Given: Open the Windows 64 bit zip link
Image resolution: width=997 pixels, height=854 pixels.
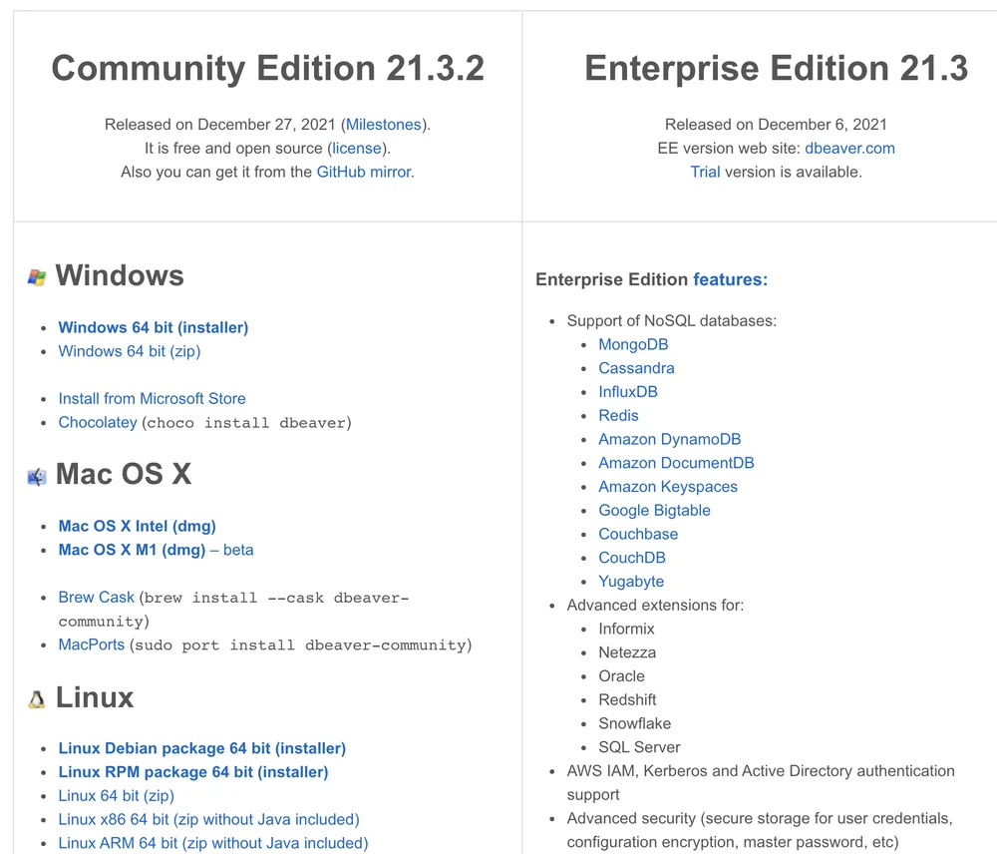Looking at the screenshot, I should click(130, 351).
